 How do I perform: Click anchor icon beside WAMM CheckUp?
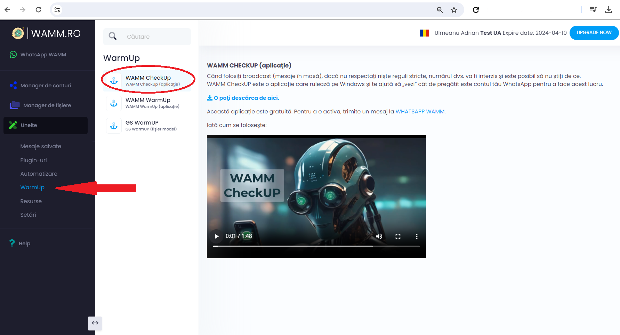[x=114, y=81]
